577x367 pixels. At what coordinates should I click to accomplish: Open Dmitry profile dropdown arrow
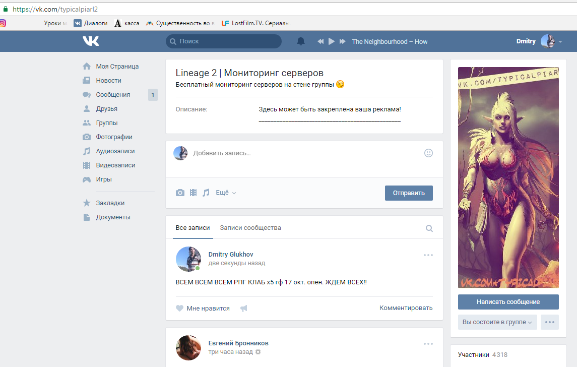560,42
